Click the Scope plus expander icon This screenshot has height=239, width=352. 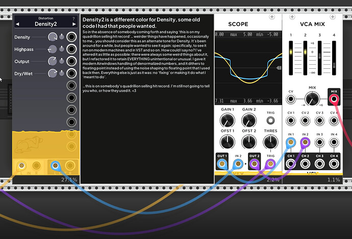(x=272, y=17)
